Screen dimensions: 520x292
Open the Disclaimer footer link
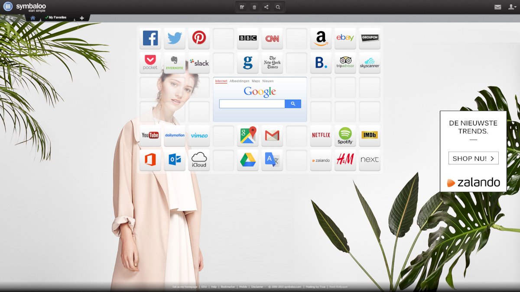pos(257,287)
